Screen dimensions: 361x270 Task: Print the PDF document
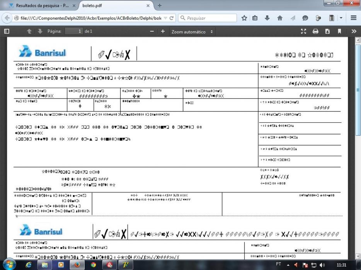(315, 31)
